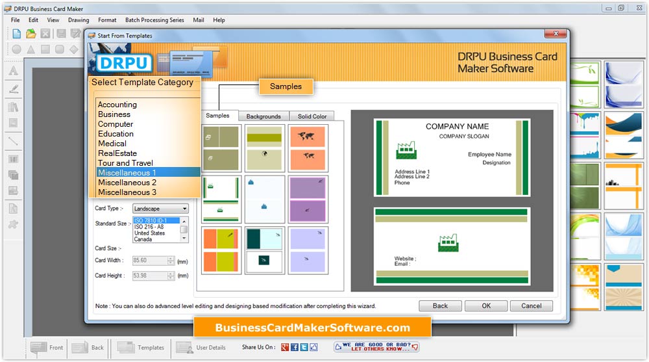The image size is (649, 362).
Task: Select United States standard size
Action: coord(149,233)
